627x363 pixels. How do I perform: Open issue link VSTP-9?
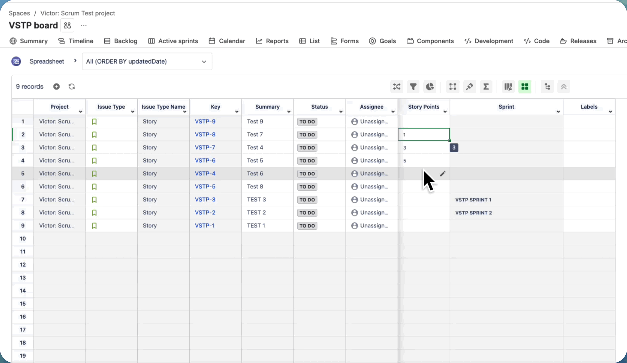(x=205, y=122)
